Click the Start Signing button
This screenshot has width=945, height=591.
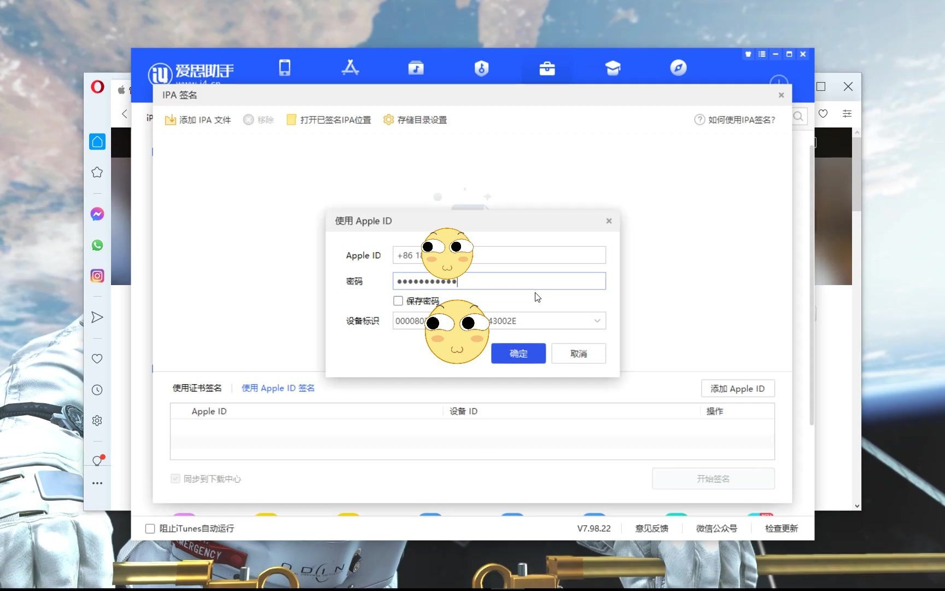click(713, 479)
